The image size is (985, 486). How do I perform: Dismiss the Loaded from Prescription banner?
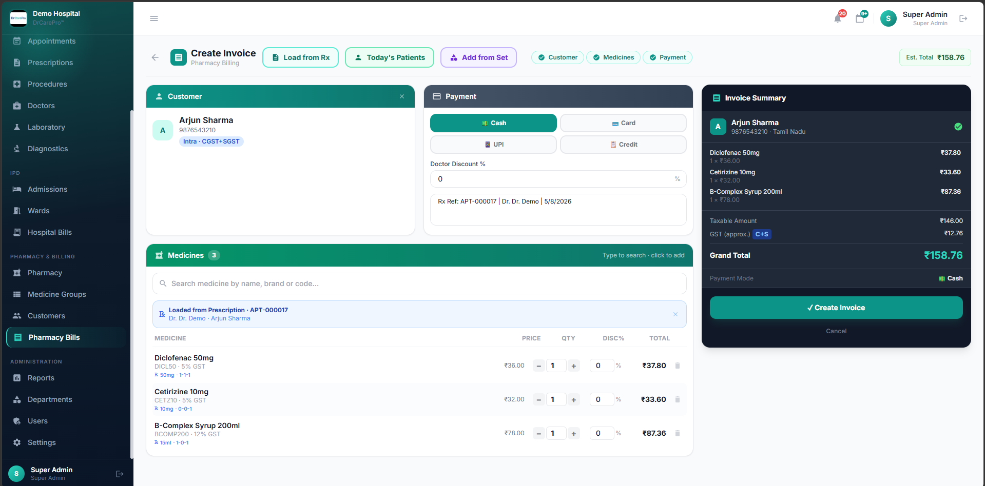pos(675,314)
